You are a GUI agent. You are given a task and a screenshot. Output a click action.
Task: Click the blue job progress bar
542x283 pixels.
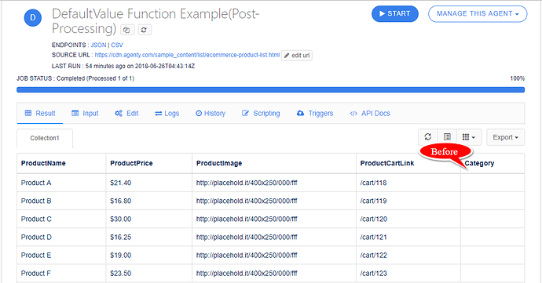point(271,89)
